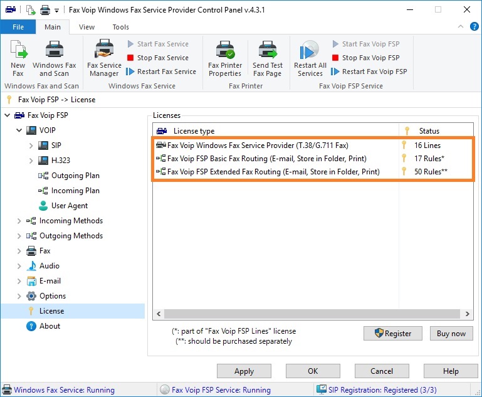
Task: Collapse the VOIP tree node
Action: (19, 130)
